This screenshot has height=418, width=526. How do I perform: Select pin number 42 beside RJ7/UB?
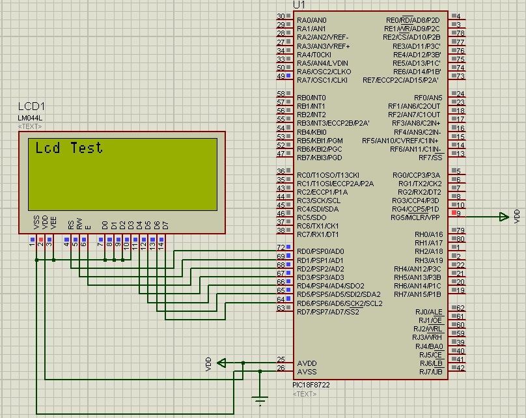click(x=461, y=368)
